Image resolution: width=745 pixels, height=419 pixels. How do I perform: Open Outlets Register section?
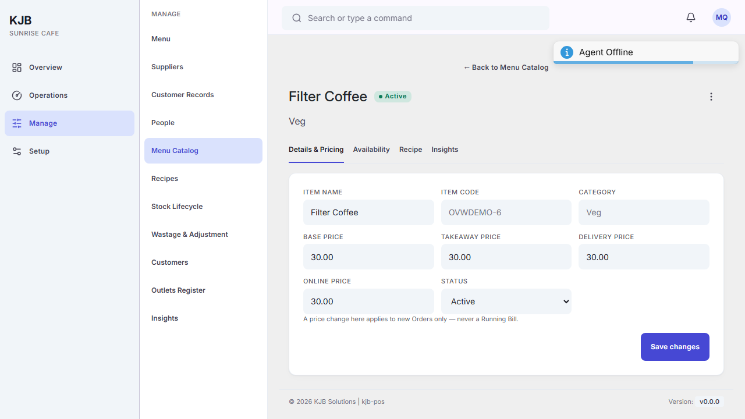pyautogui.click(x=203, y=290)
